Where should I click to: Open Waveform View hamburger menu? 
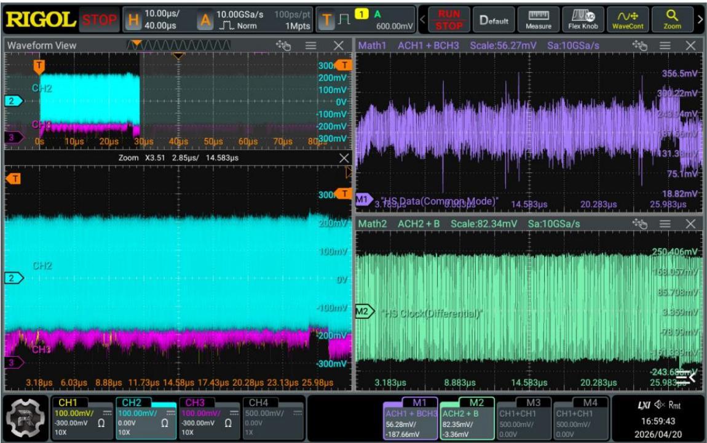point(310,45)
